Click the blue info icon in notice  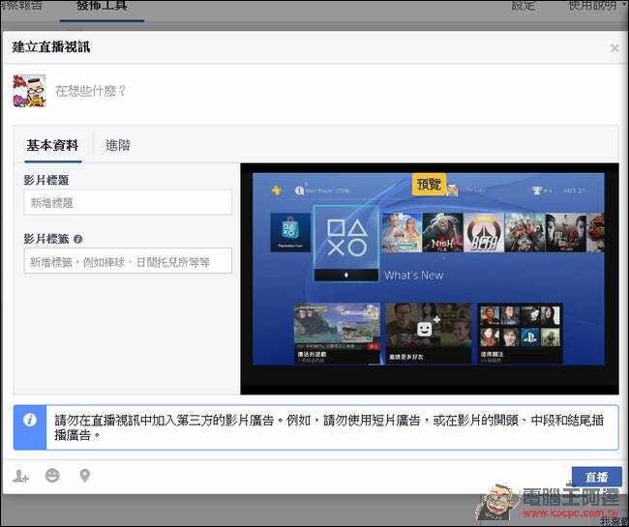pyautogui.click(x=30, y=420)
